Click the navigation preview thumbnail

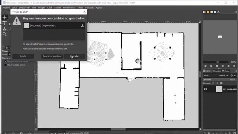pos(220,37)
